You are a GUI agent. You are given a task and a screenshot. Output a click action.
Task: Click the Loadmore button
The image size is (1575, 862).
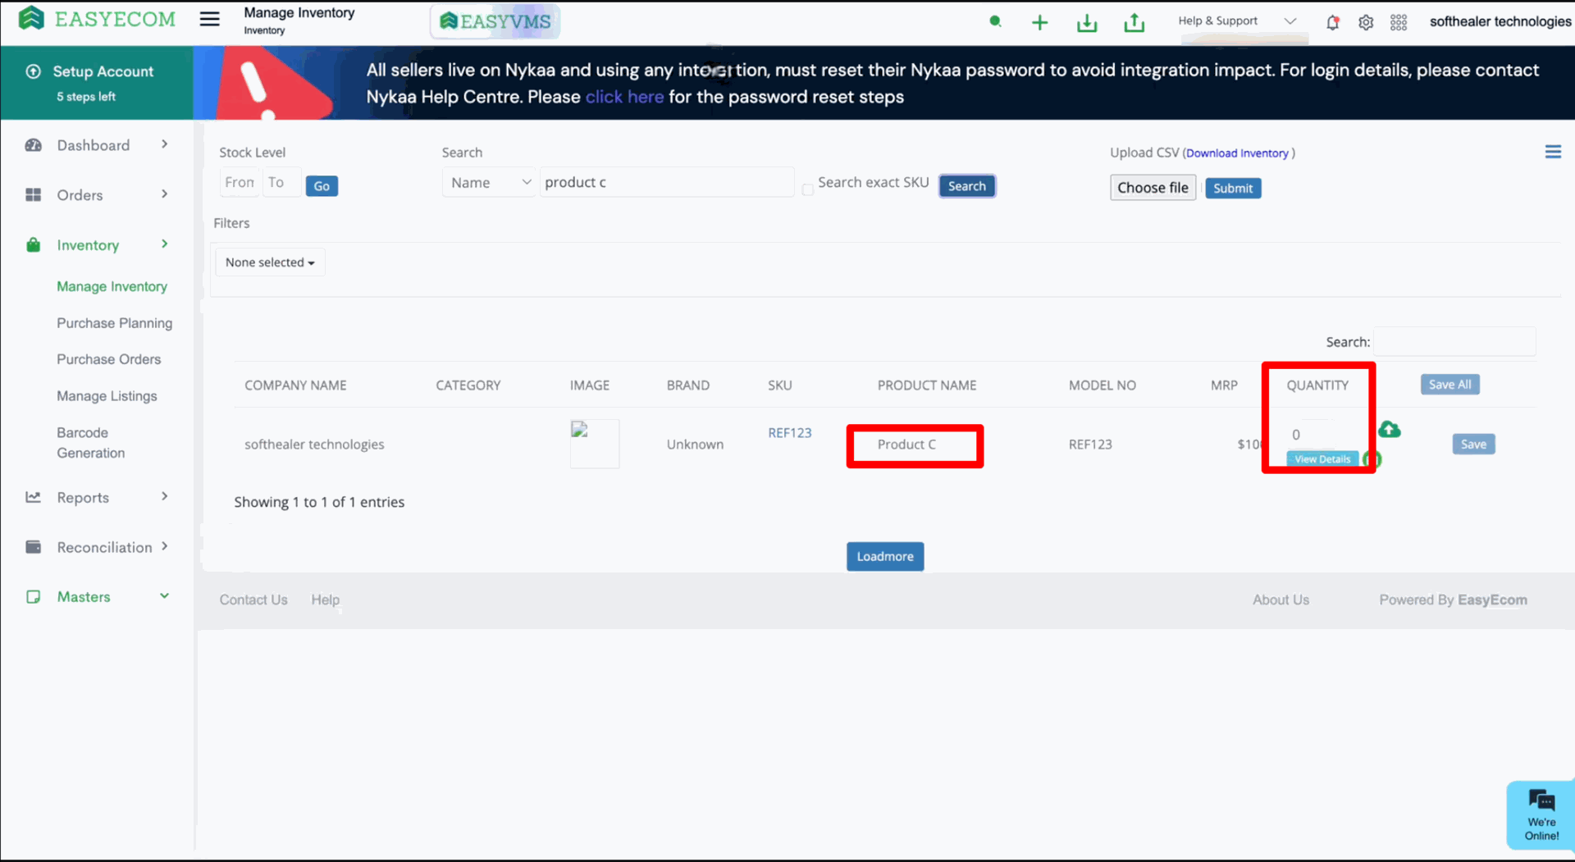[x=885, y=556]
